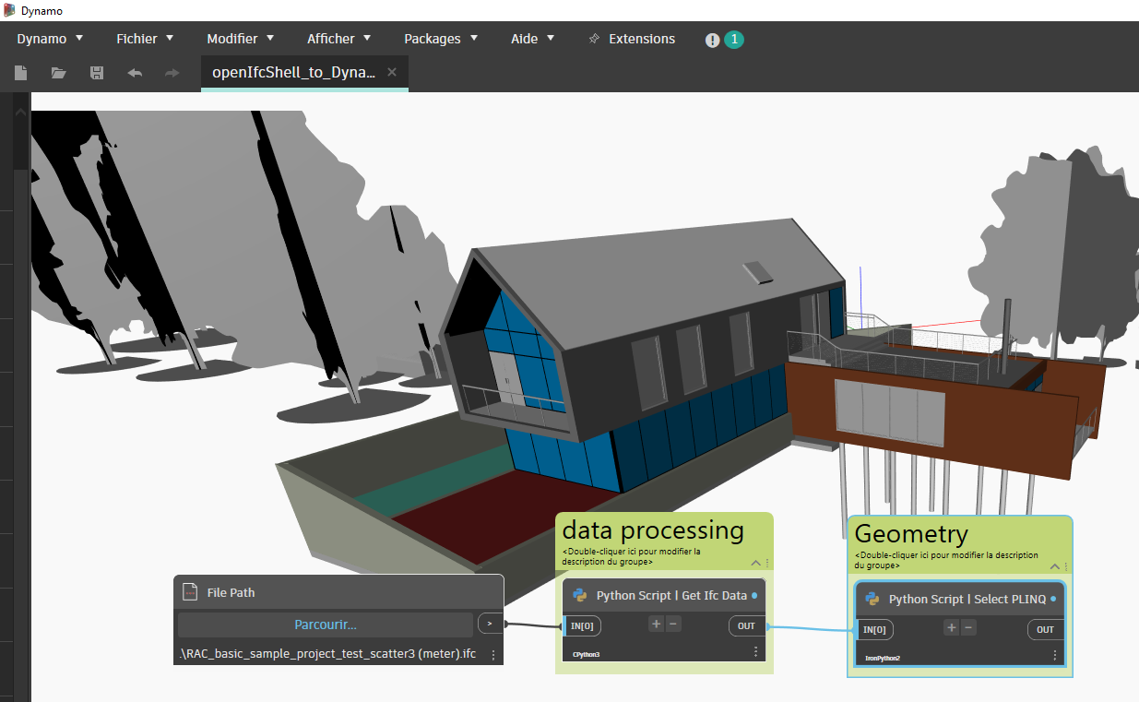
Task: Click OUT port on Select PLINQ node
Action: (x=1045, y=629)
